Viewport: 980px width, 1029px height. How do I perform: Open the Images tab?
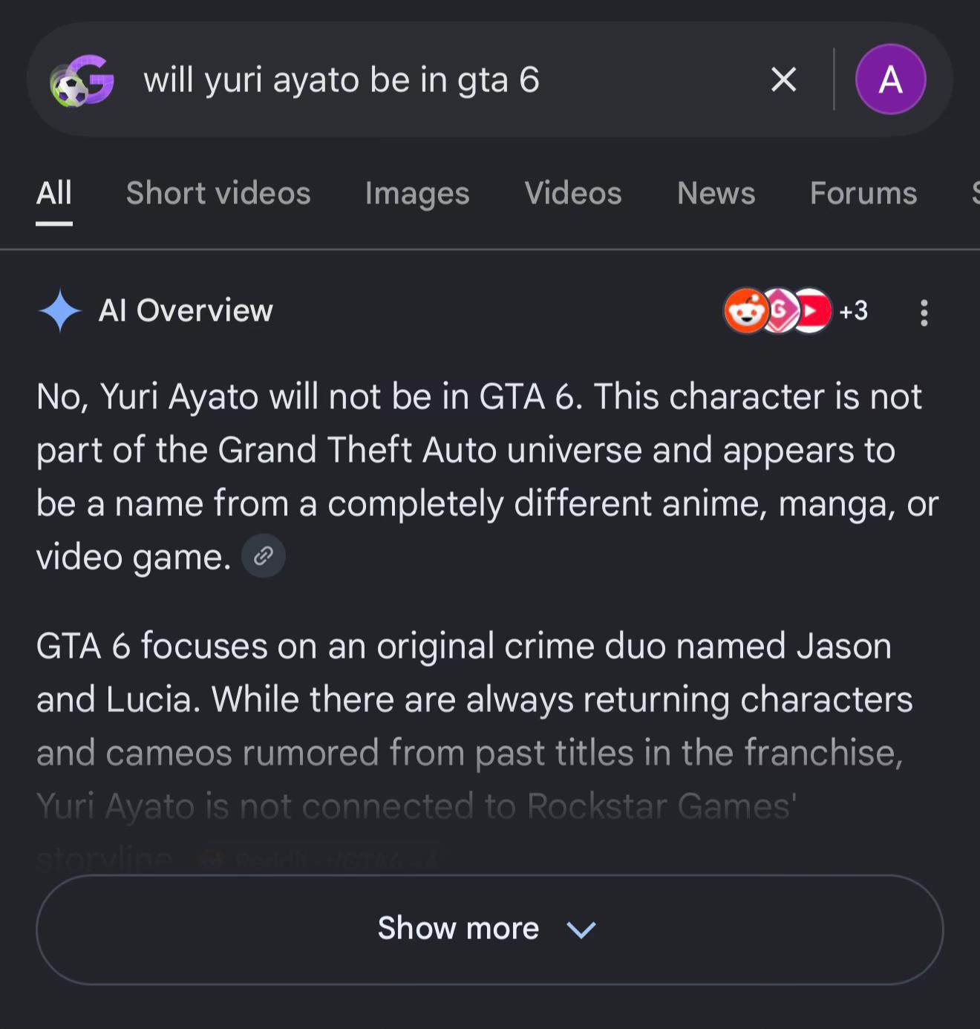417,193
